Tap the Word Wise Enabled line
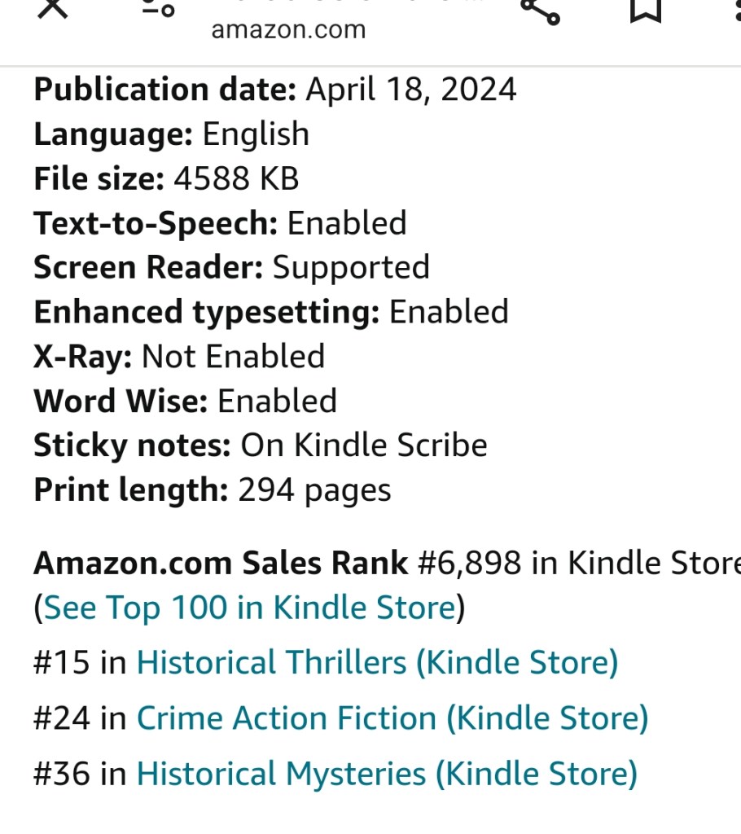The height and width of the screenshot is (834, 741). 185,401
